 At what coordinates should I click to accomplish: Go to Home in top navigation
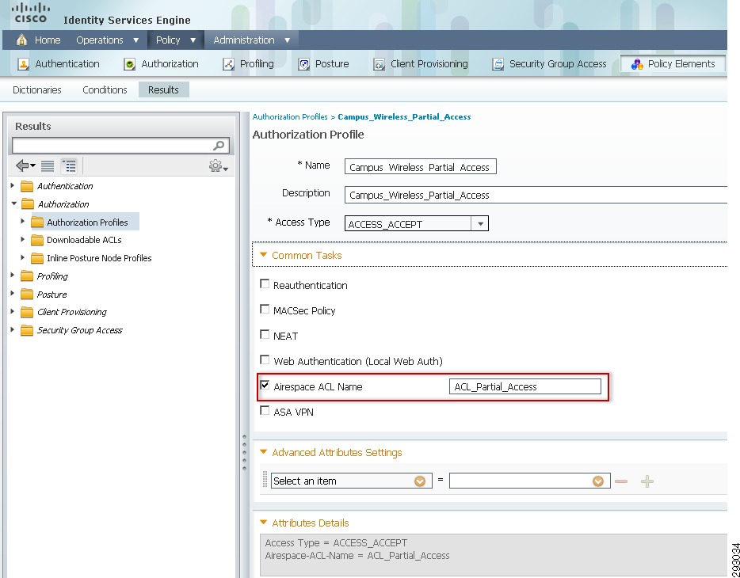(48, 40)
